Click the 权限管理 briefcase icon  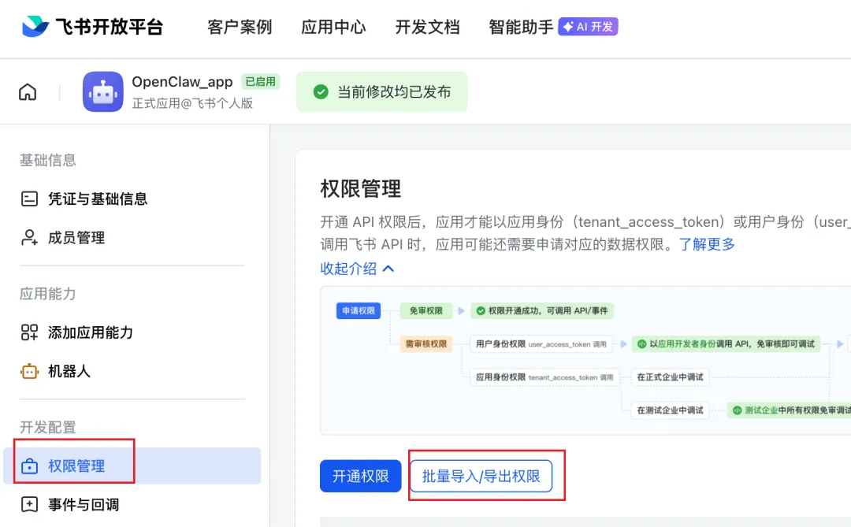click(x=29, y=466)
